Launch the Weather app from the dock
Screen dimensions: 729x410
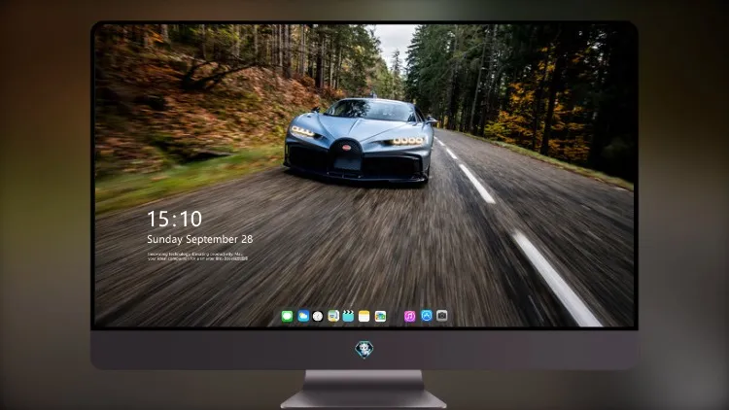303,317
